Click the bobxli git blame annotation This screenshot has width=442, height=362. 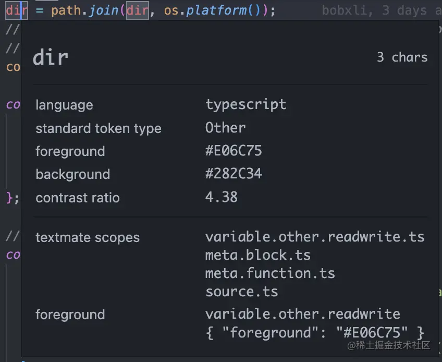tap(344, 10)
